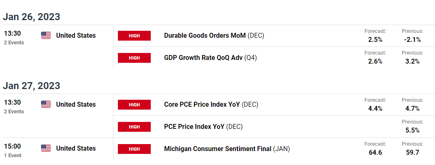The height and width of the screenshot is (165, 435).
Task: Click the US flag icon for Jan 27 13:30
Action: pos(46,104)
